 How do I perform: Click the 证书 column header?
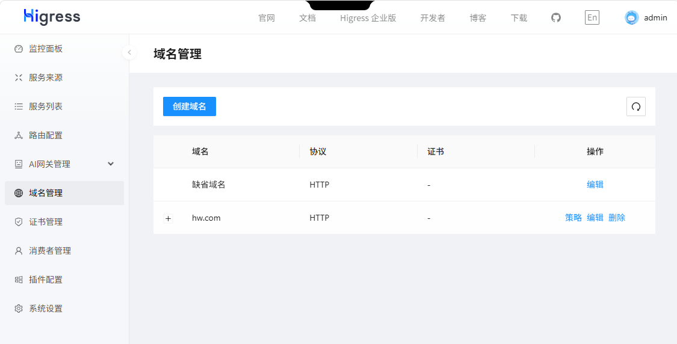(x=436, y=152)
